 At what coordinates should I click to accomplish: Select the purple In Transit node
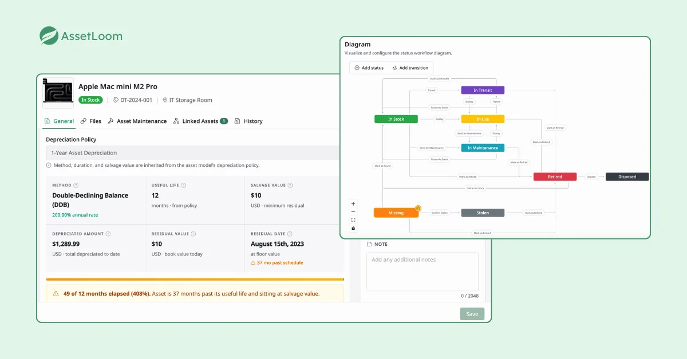pos(483,90)
